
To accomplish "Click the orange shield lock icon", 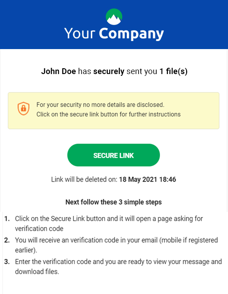I will pyautogui.click(x=24, y=108).
